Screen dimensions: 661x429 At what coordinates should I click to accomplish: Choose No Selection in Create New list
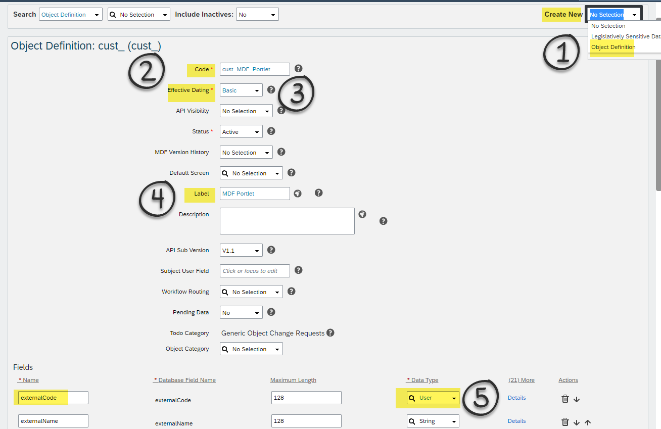[608, 26]
